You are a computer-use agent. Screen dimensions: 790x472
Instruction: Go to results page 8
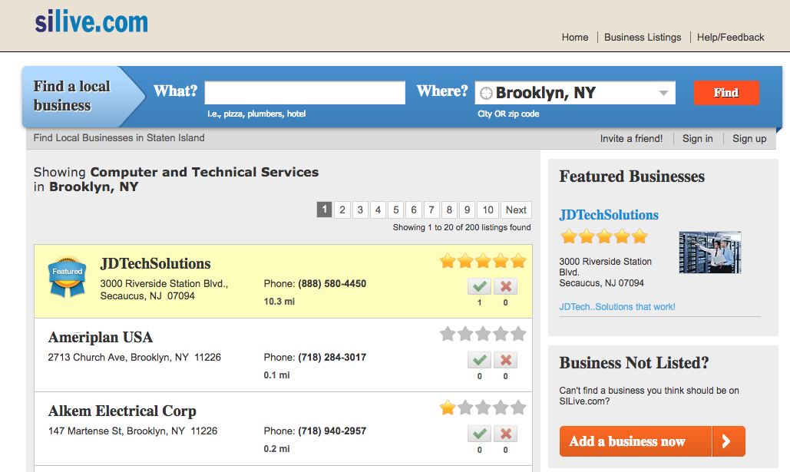click(x=449, y=210)
